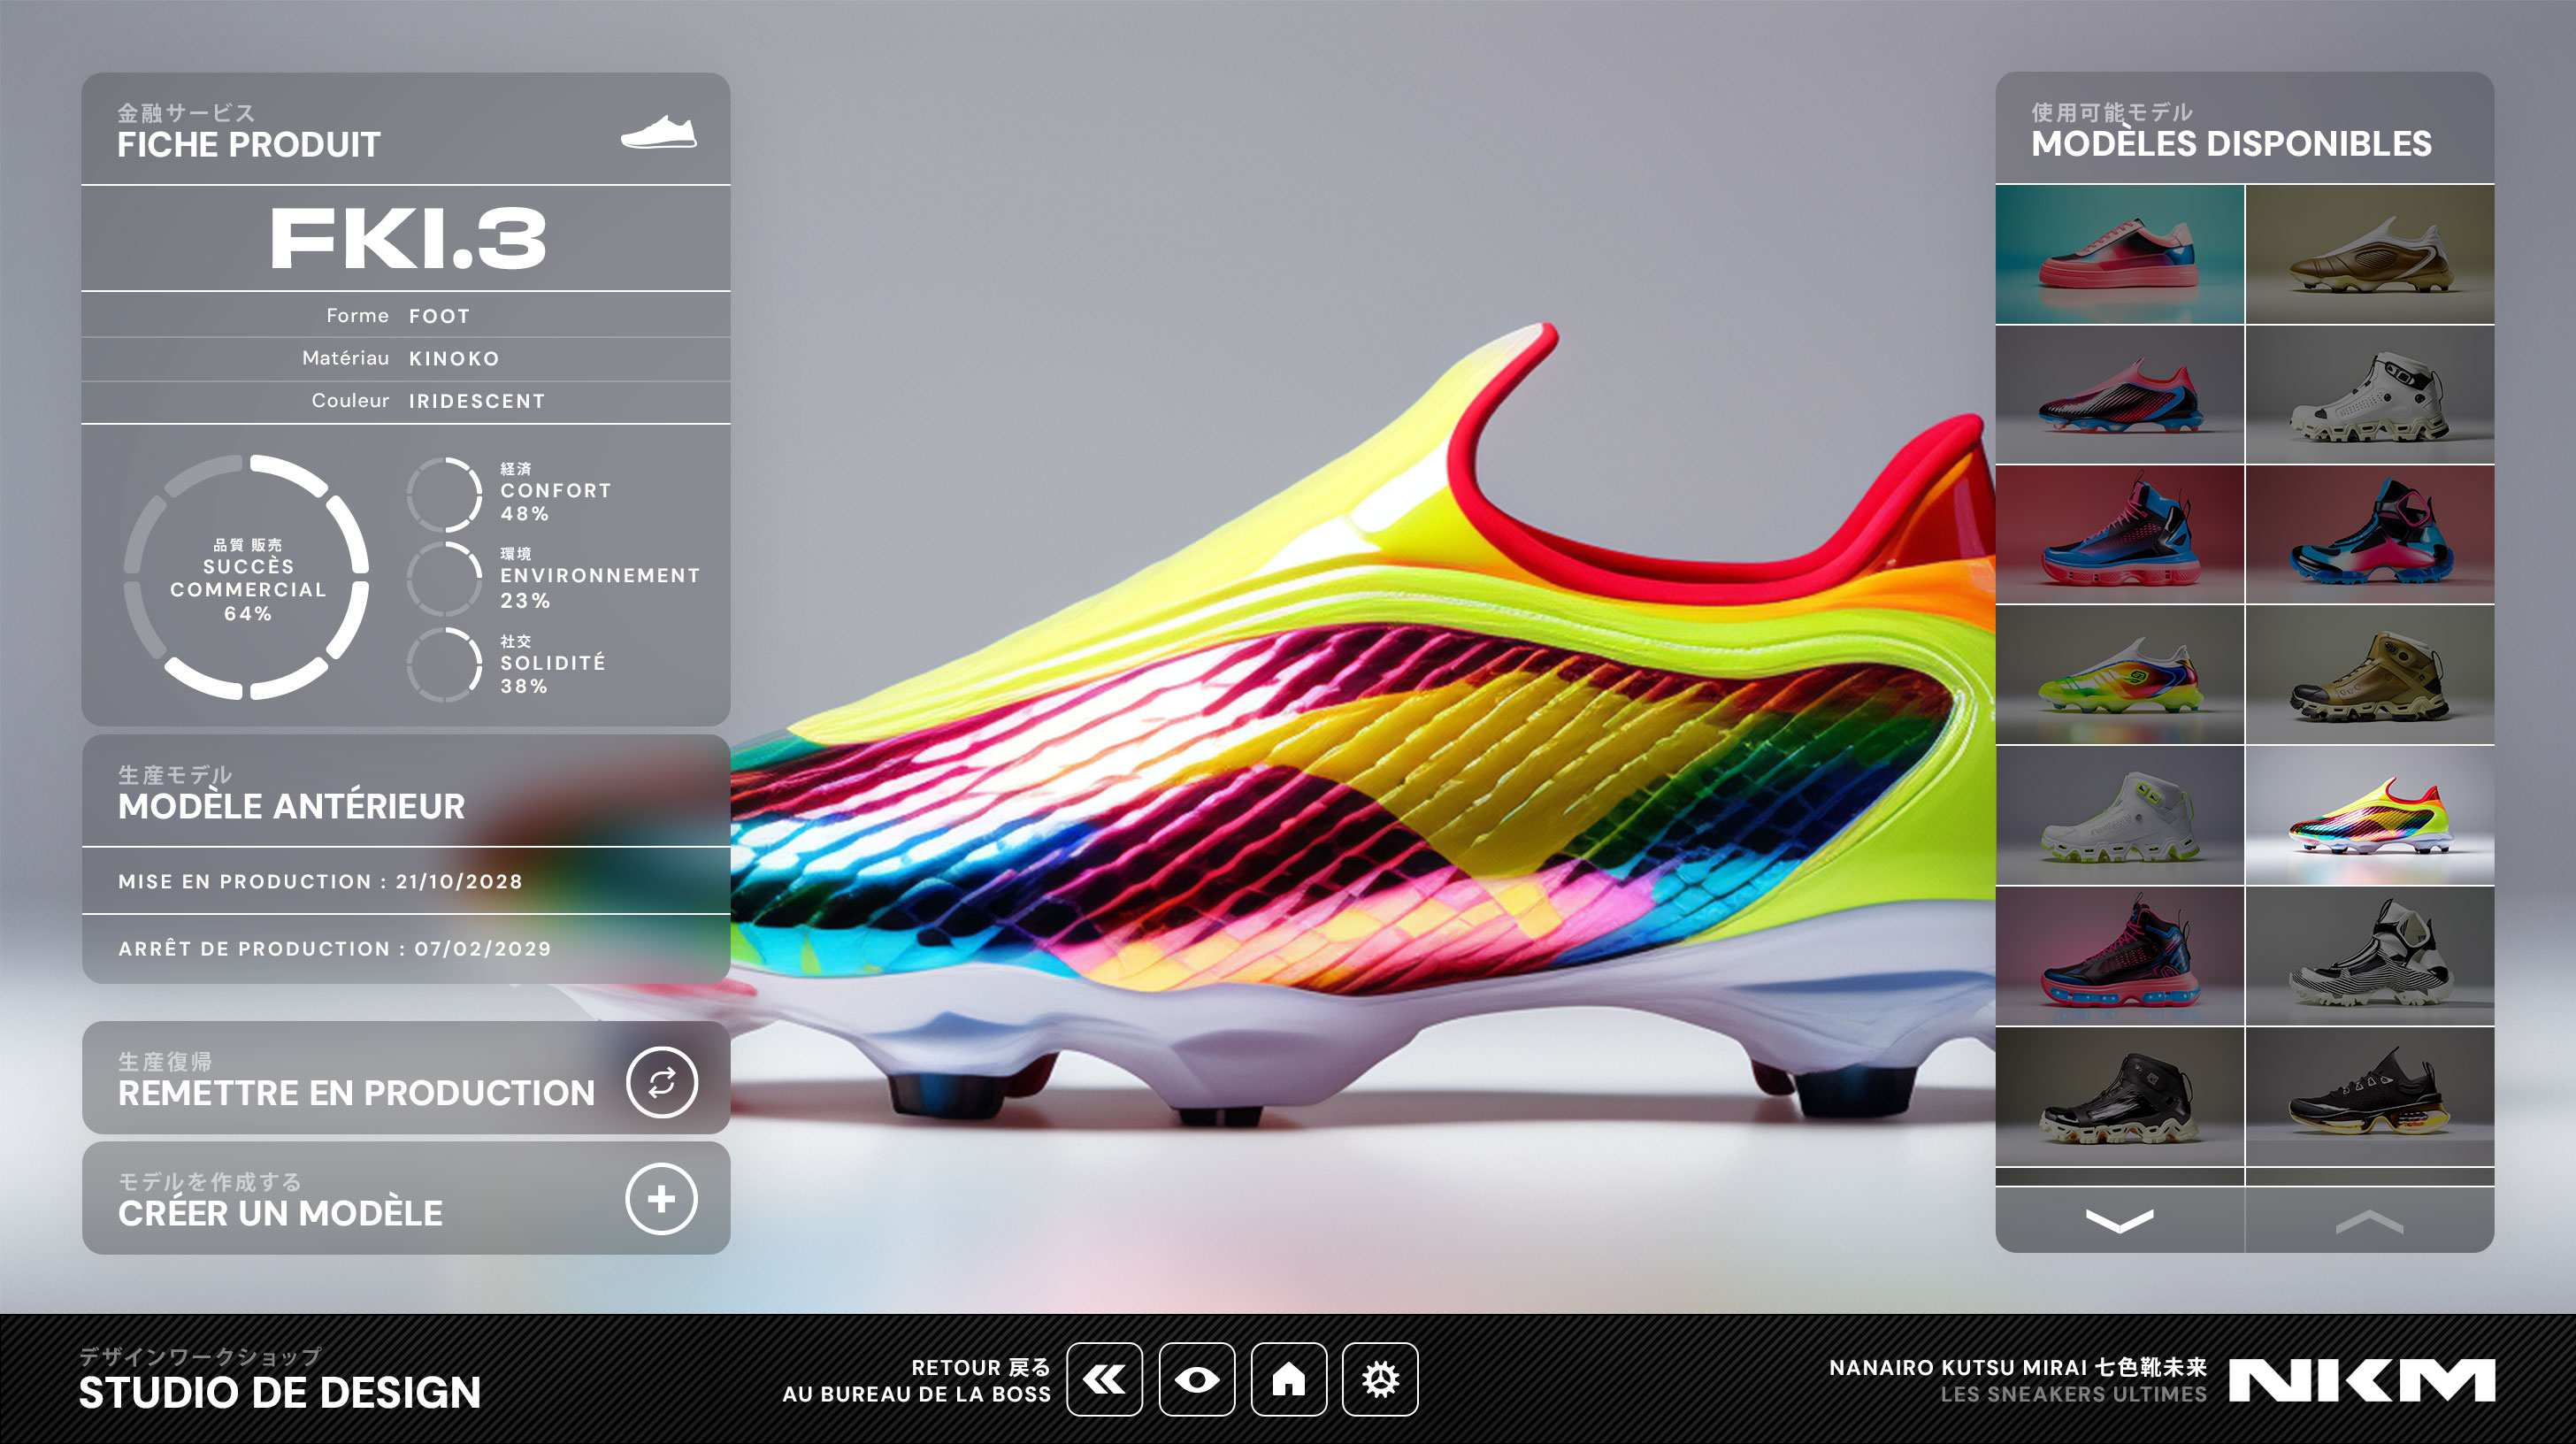
Task: Select the glossy black chunky boot thumbnail
Action: click(x=2119, y=1096)
